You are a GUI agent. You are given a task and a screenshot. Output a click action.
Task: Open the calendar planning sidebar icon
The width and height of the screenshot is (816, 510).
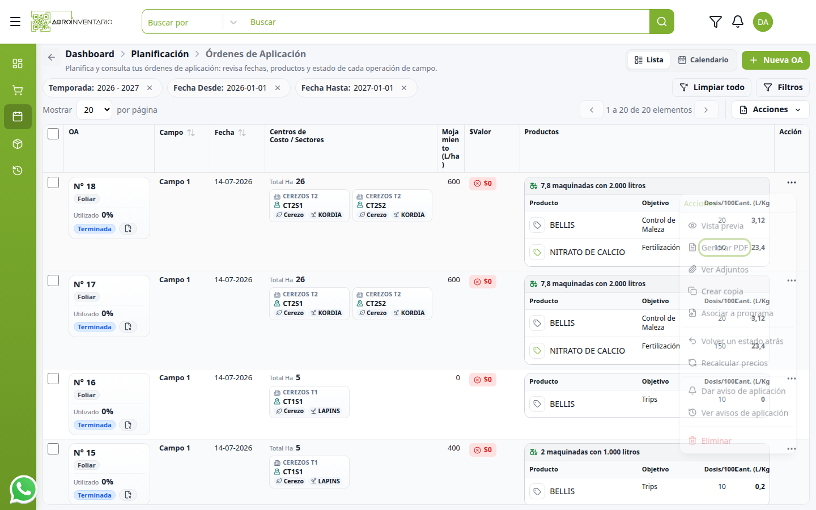pos(18,117)
